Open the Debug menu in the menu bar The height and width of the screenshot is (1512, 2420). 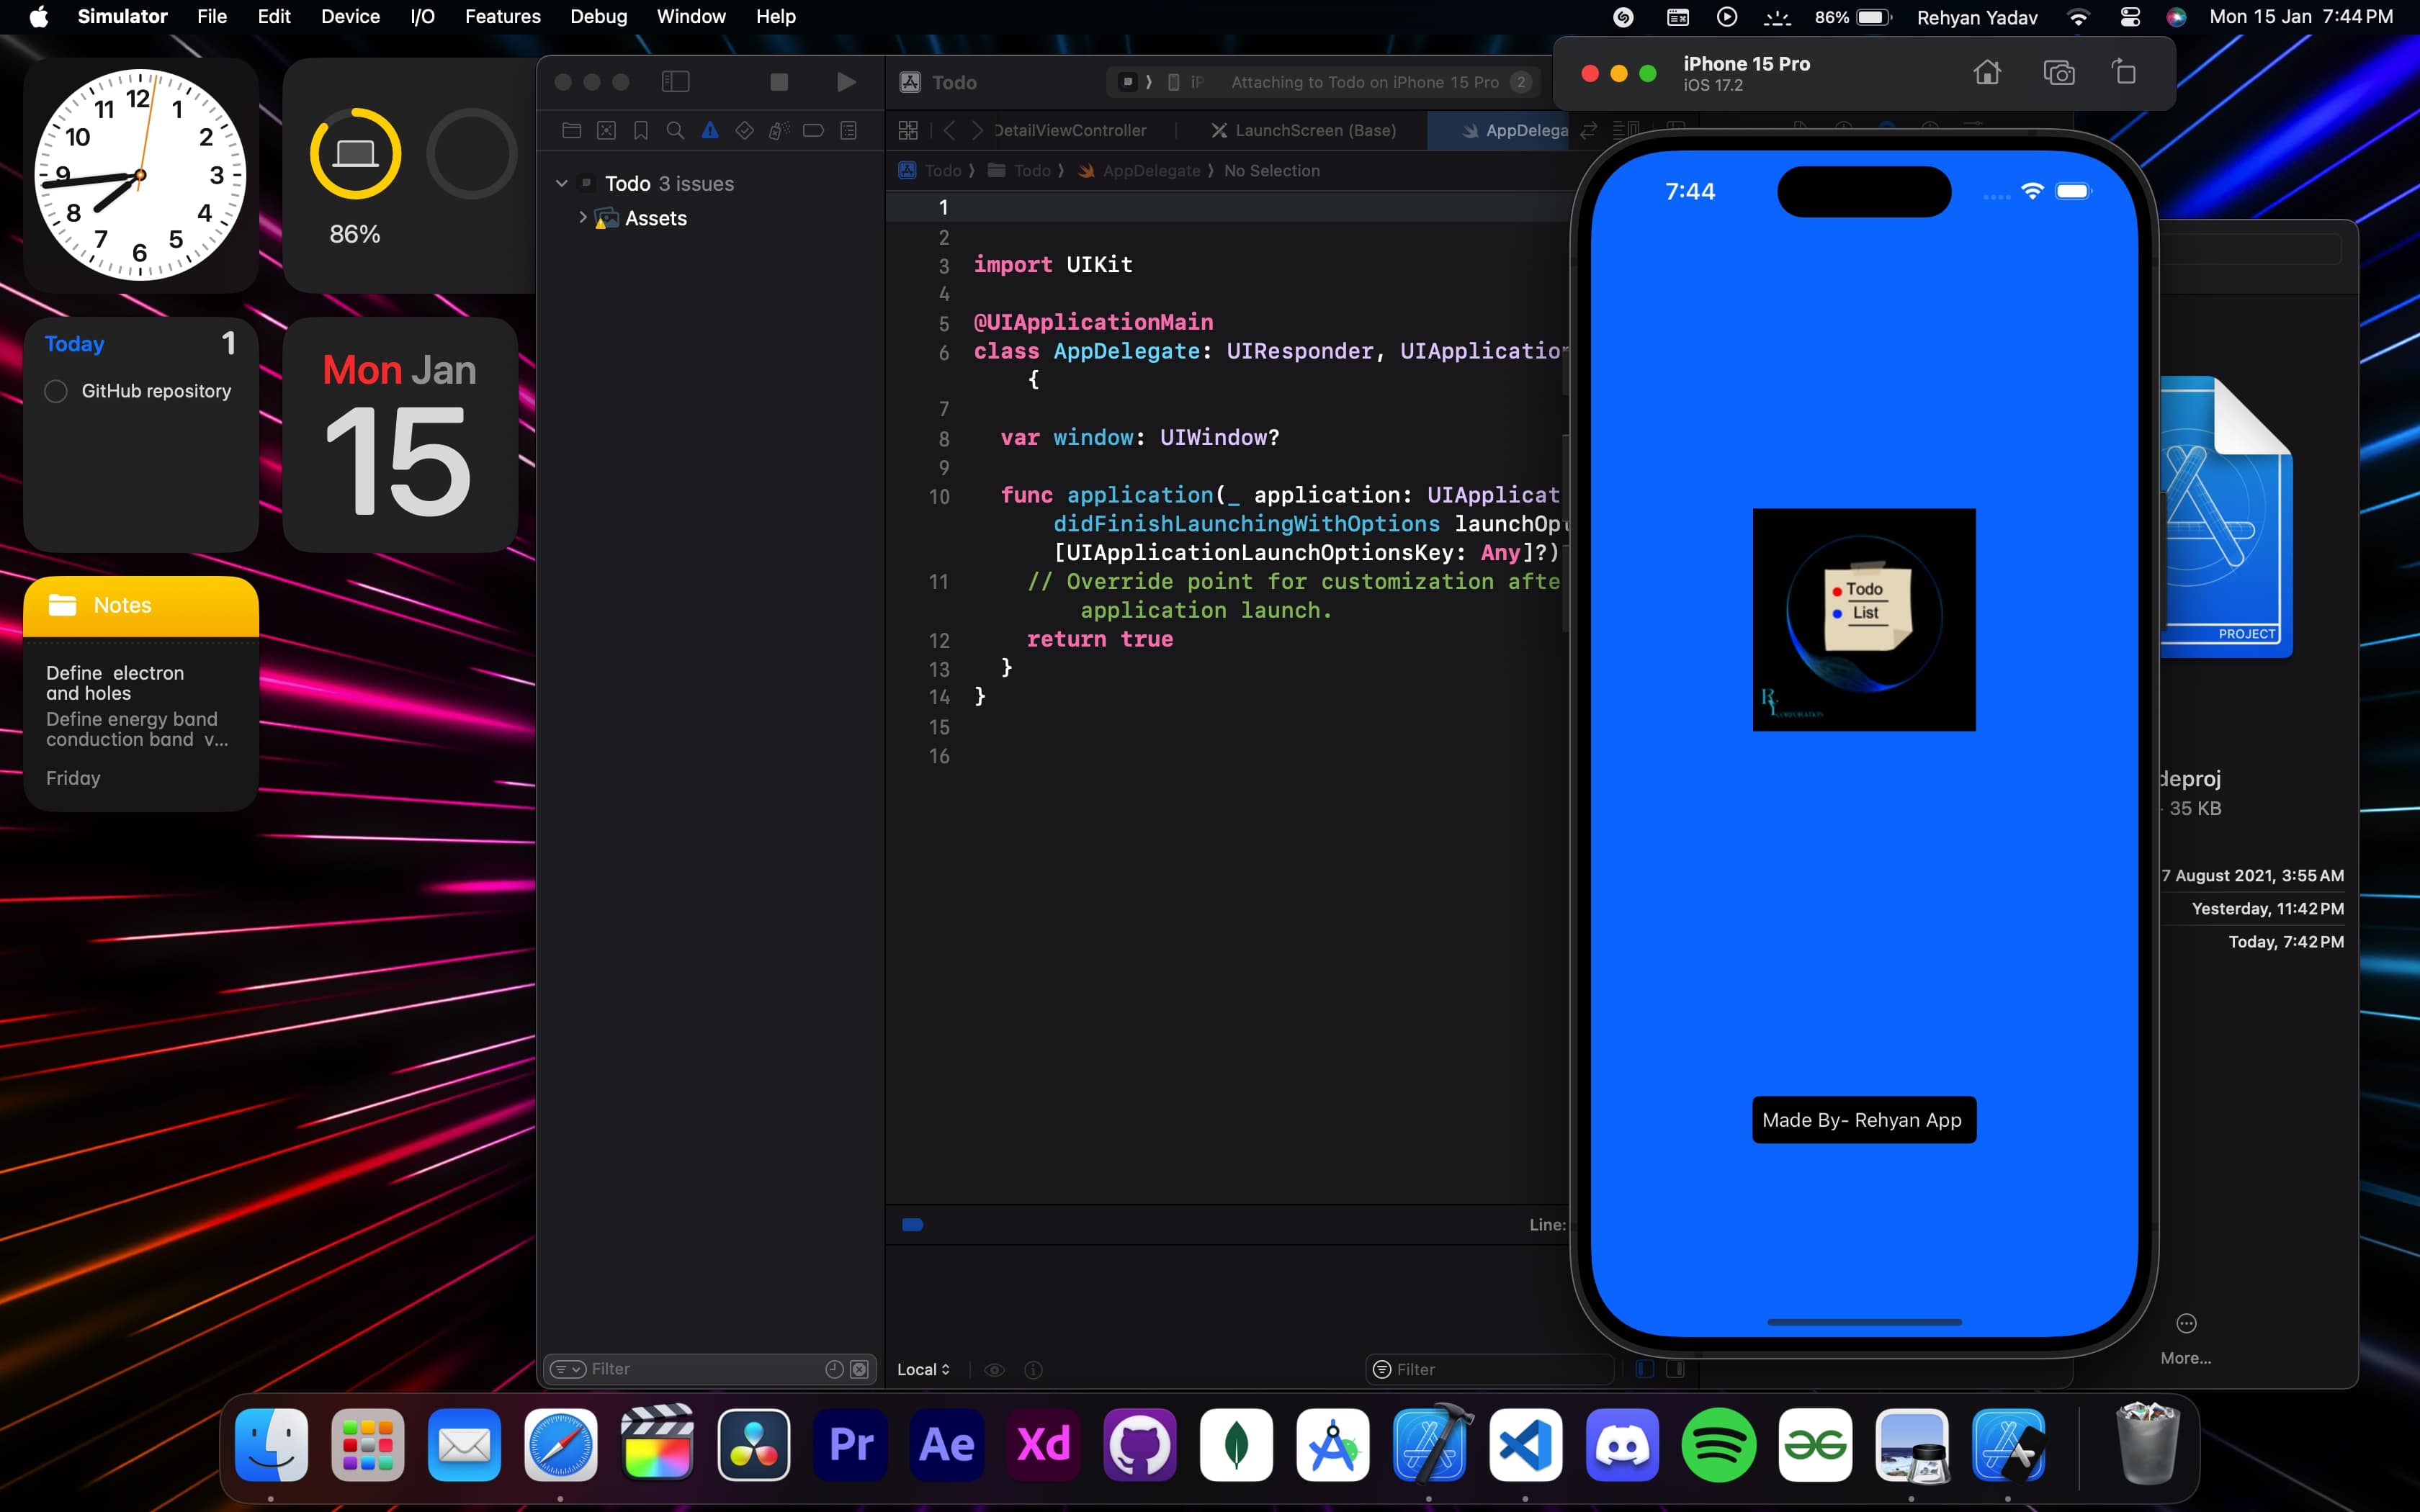pos(598,16)
